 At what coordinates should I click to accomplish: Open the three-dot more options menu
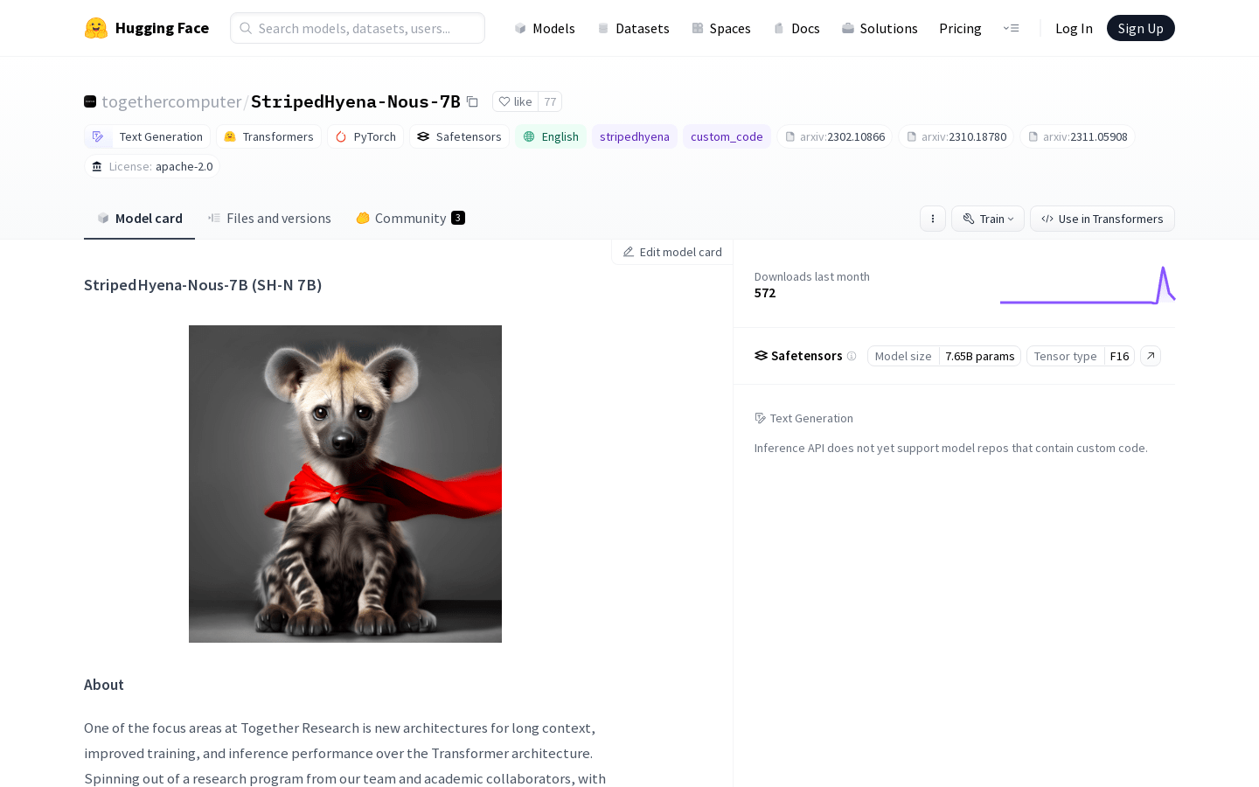(933, 219)
